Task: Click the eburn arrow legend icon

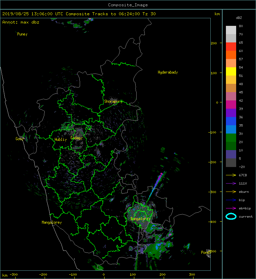Action: [231, 192]
